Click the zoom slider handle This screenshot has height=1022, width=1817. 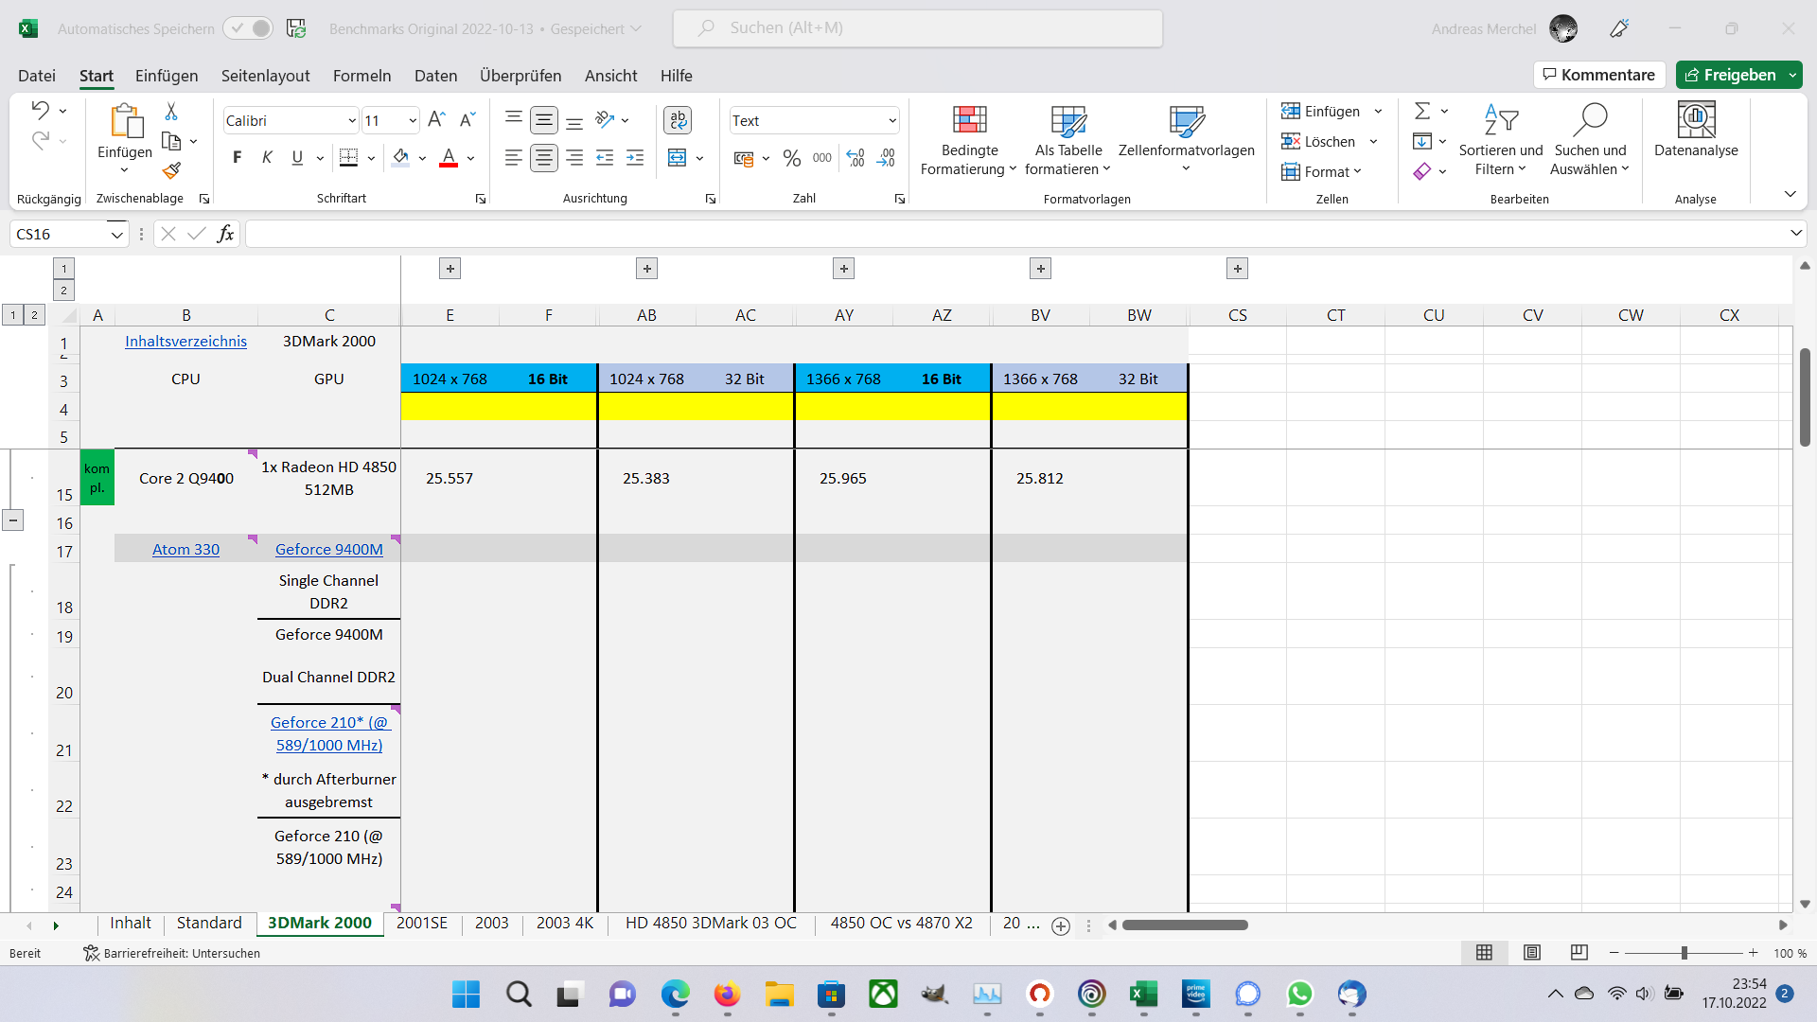tap(1684, 953)
